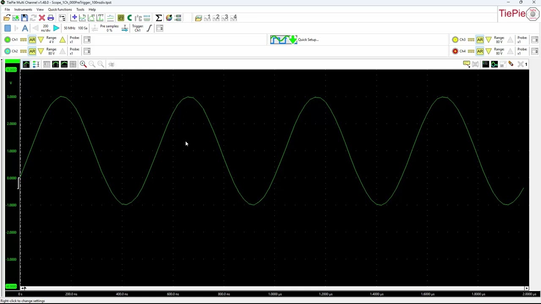The image size is (541, 304).
Task: Click the red X delete icon
Action: [42, 18]
